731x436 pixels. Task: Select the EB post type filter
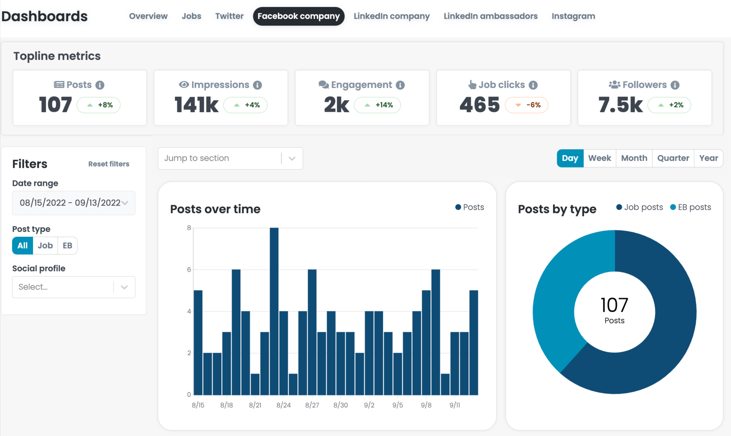coord(67,246)
